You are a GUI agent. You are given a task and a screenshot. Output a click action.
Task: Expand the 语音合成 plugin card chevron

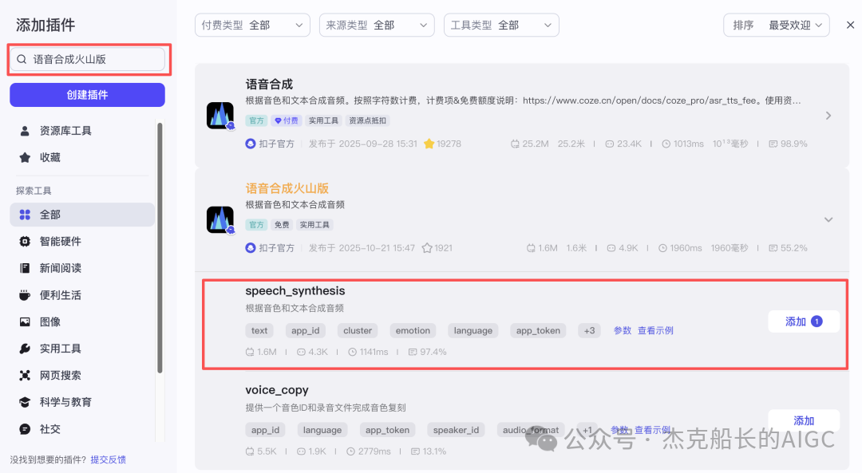coord(828,116)
